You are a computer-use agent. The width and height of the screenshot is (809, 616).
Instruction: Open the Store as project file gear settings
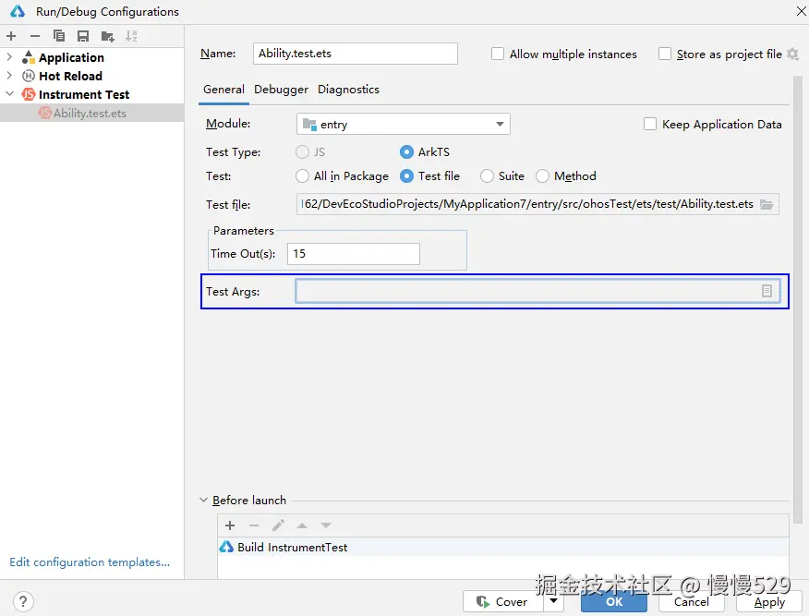coord(793,54)
